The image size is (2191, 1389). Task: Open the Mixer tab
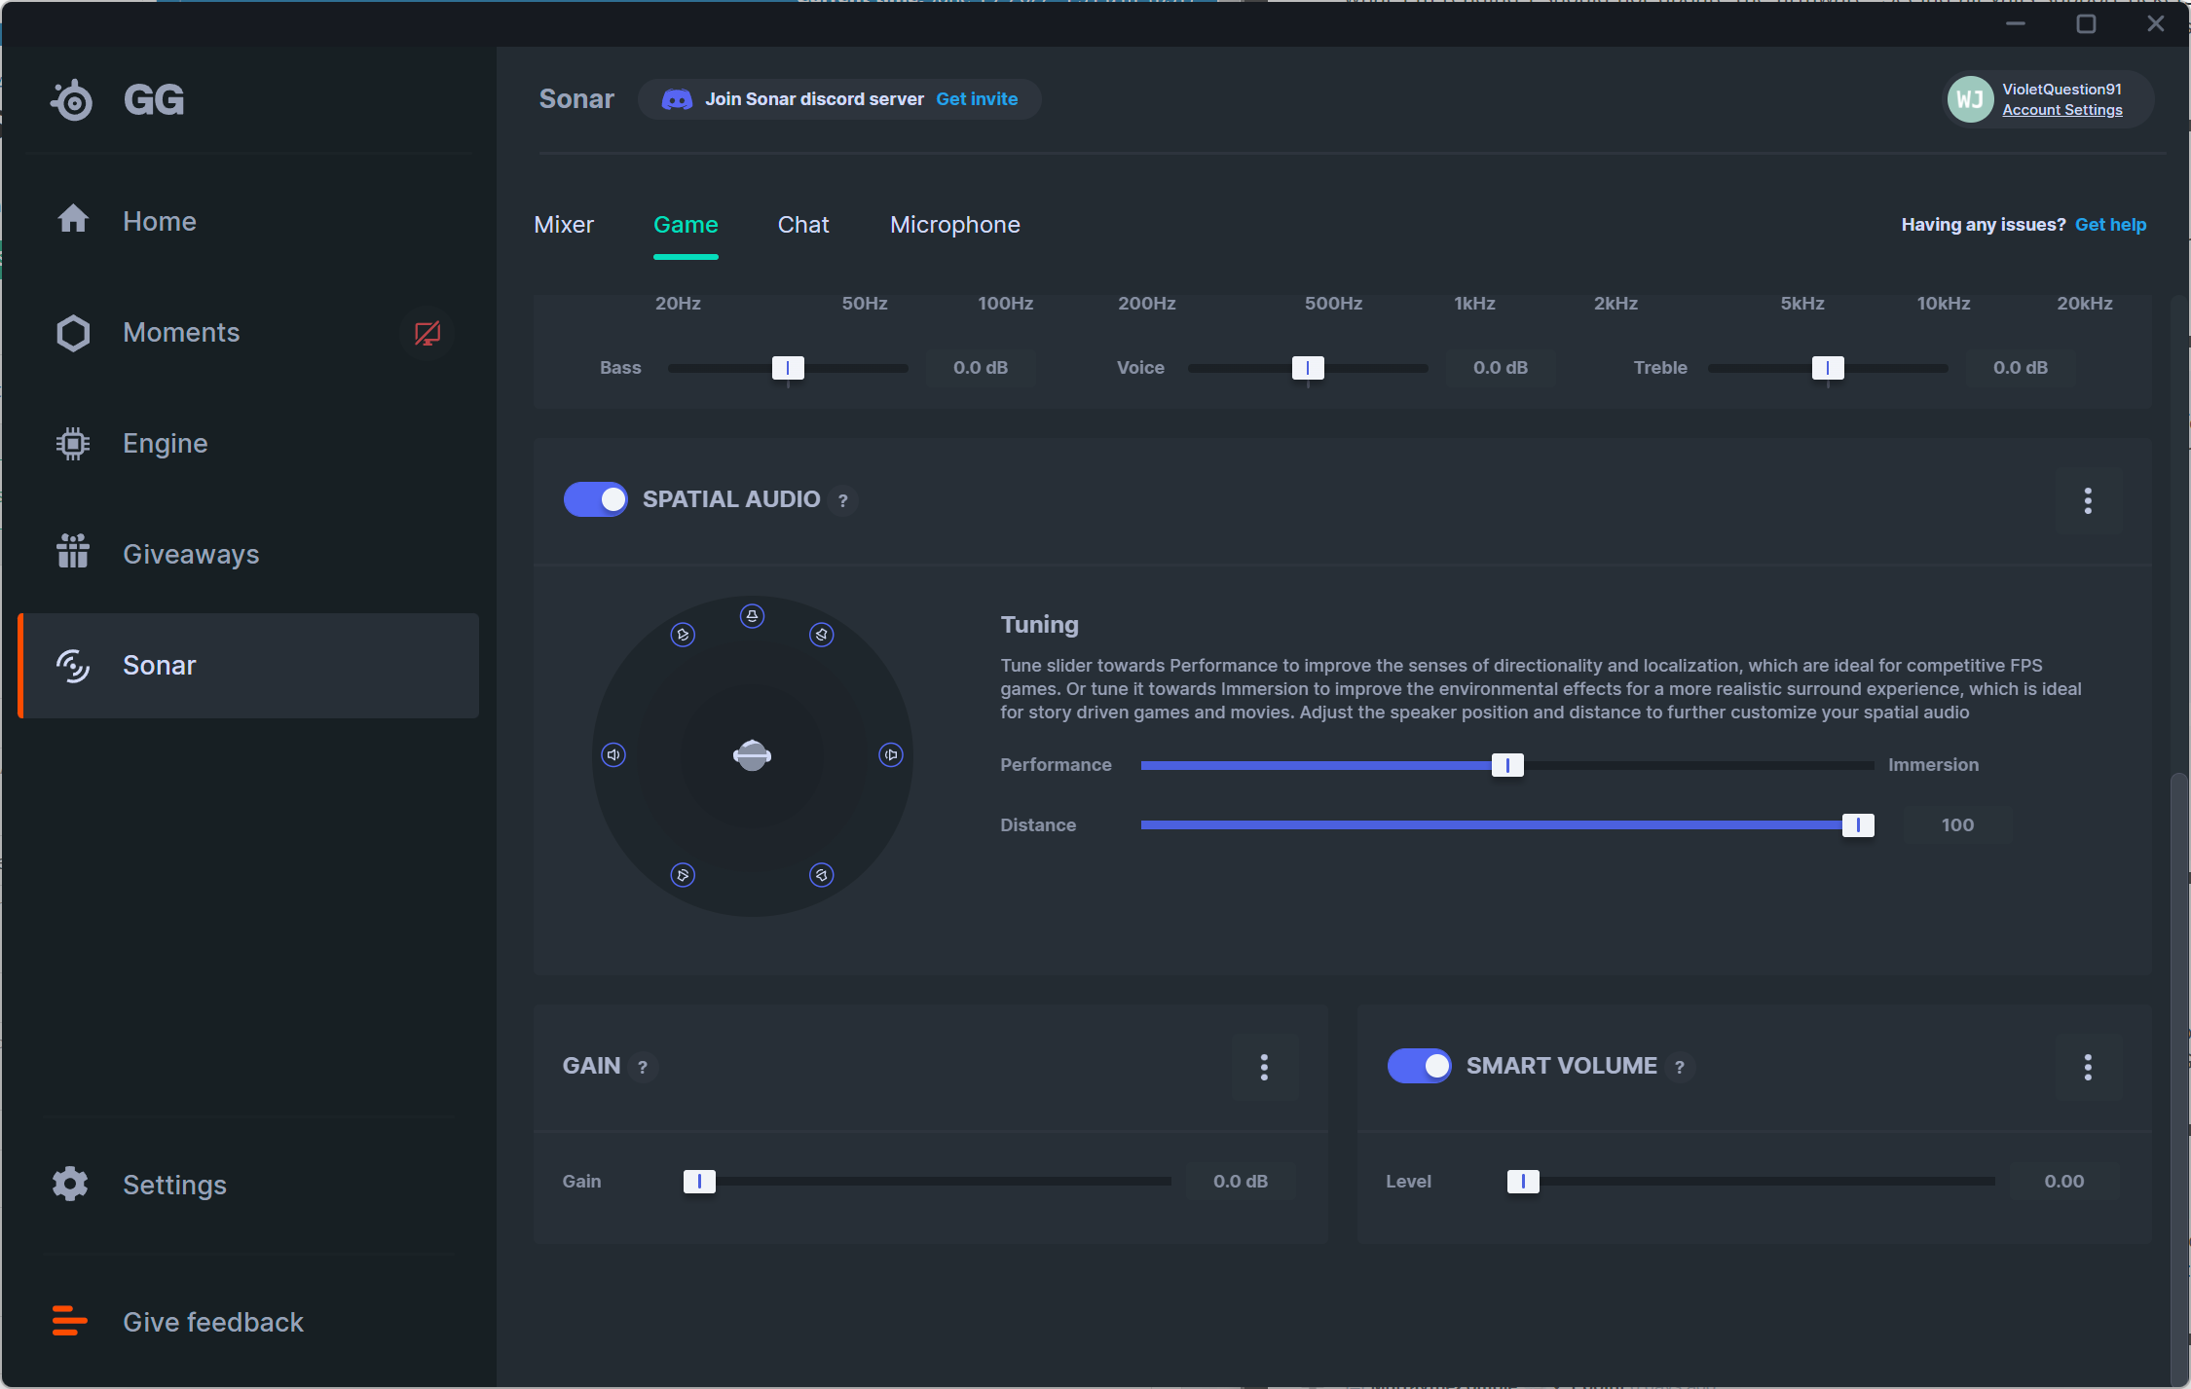click(x=564, y=225)
